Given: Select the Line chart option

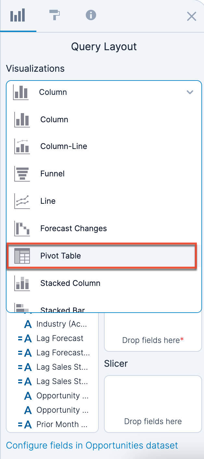Looking at the screenshot, I should [48, 201].
